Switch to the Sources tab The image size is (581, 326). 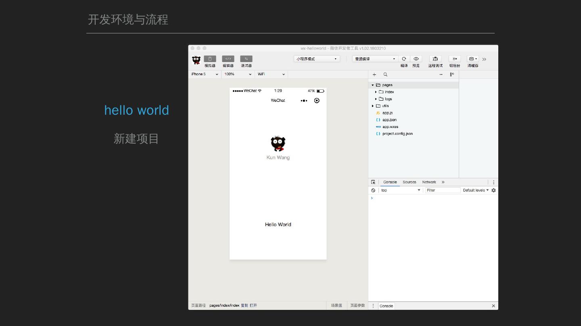[409, 182]
